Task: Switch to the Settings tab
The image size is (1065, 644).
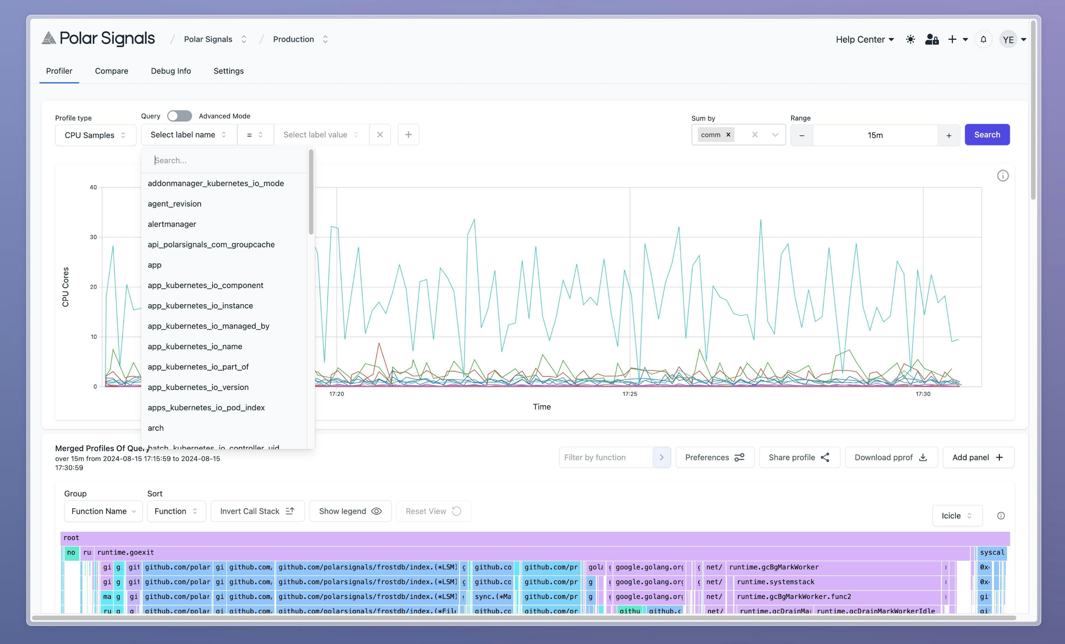Action: click(229, 71)
